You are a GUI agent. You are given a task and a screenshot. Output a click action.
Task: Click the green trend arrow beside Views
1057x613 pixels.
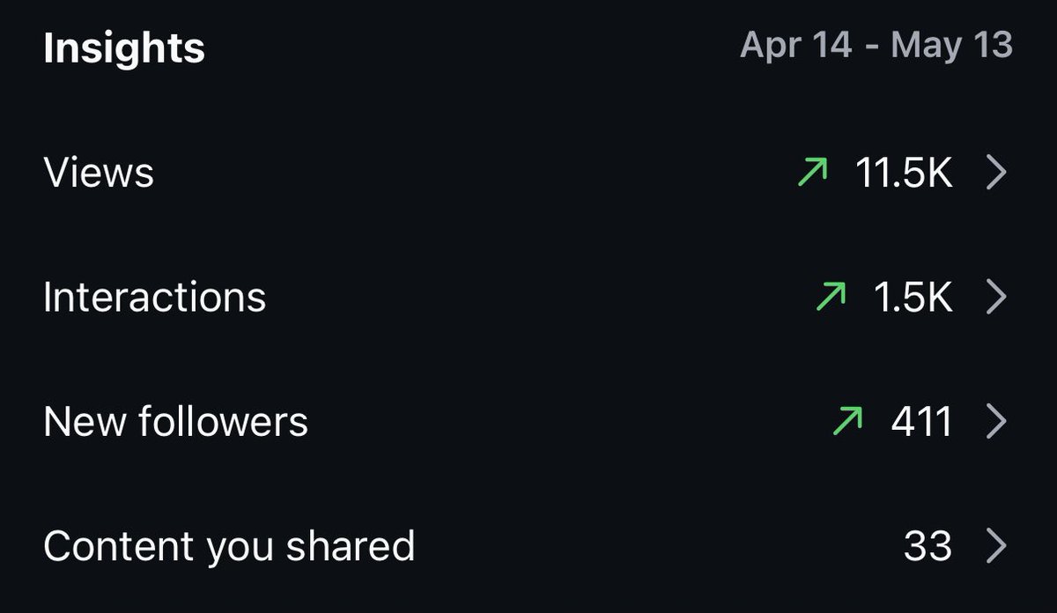pyautogui.click(x=812, y=174)
